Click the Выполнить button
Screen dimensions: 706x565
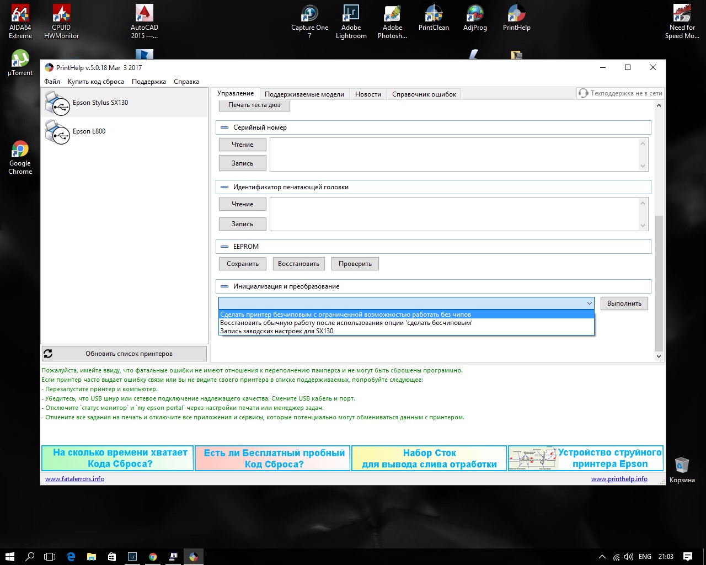tap(624, 303)
